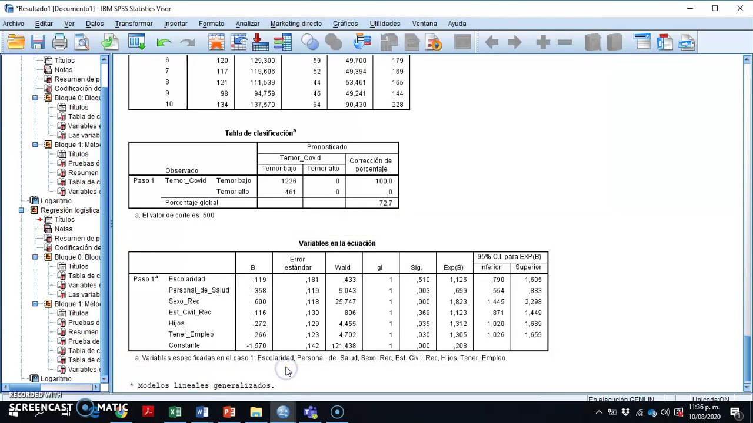Click the greyed redo arrow icon

[x=187, y=42]
